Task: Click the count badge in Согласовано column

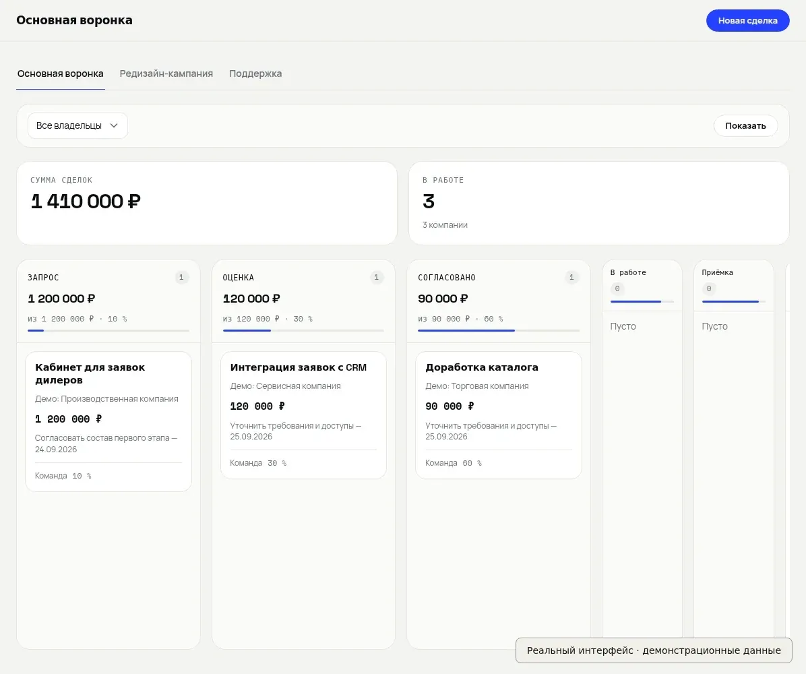Action: (x=571, y=277)
